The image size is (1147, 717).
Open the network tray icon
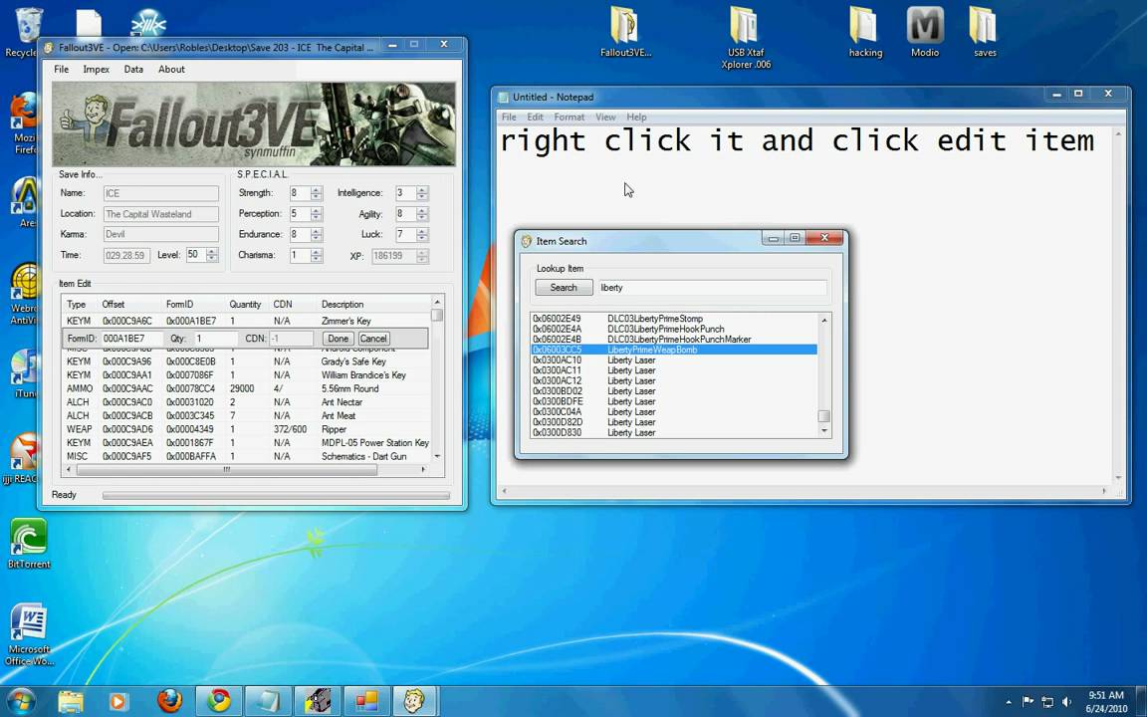tap(1046, 702)
